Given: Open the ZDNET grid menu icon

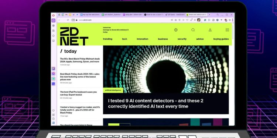Looking at the screenshot, I should point(228,30).
